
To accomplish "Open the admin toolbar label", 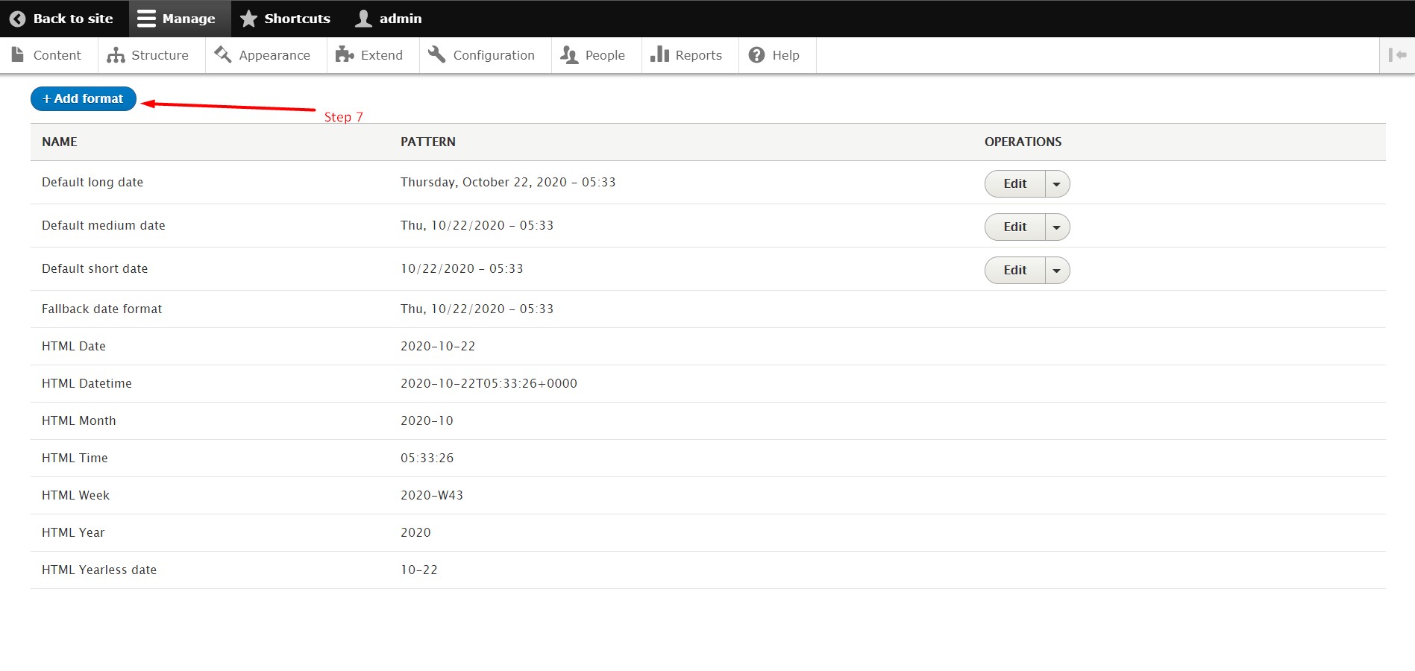I will [x=401, y=19].
